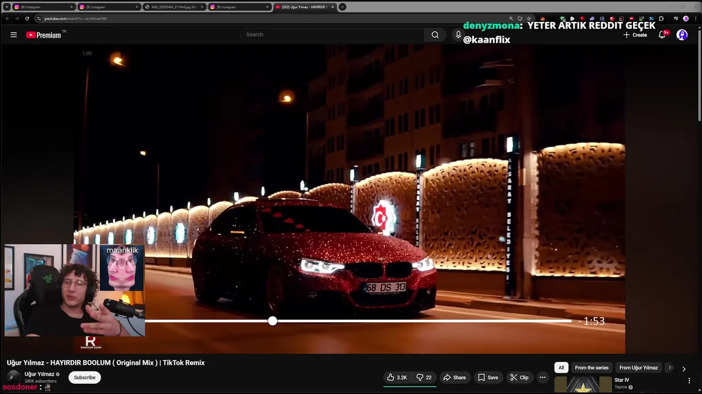The height and width of the screenshot is (394, 702).
Task: Dislike the video with thumbs down
Action: point(424,377)
